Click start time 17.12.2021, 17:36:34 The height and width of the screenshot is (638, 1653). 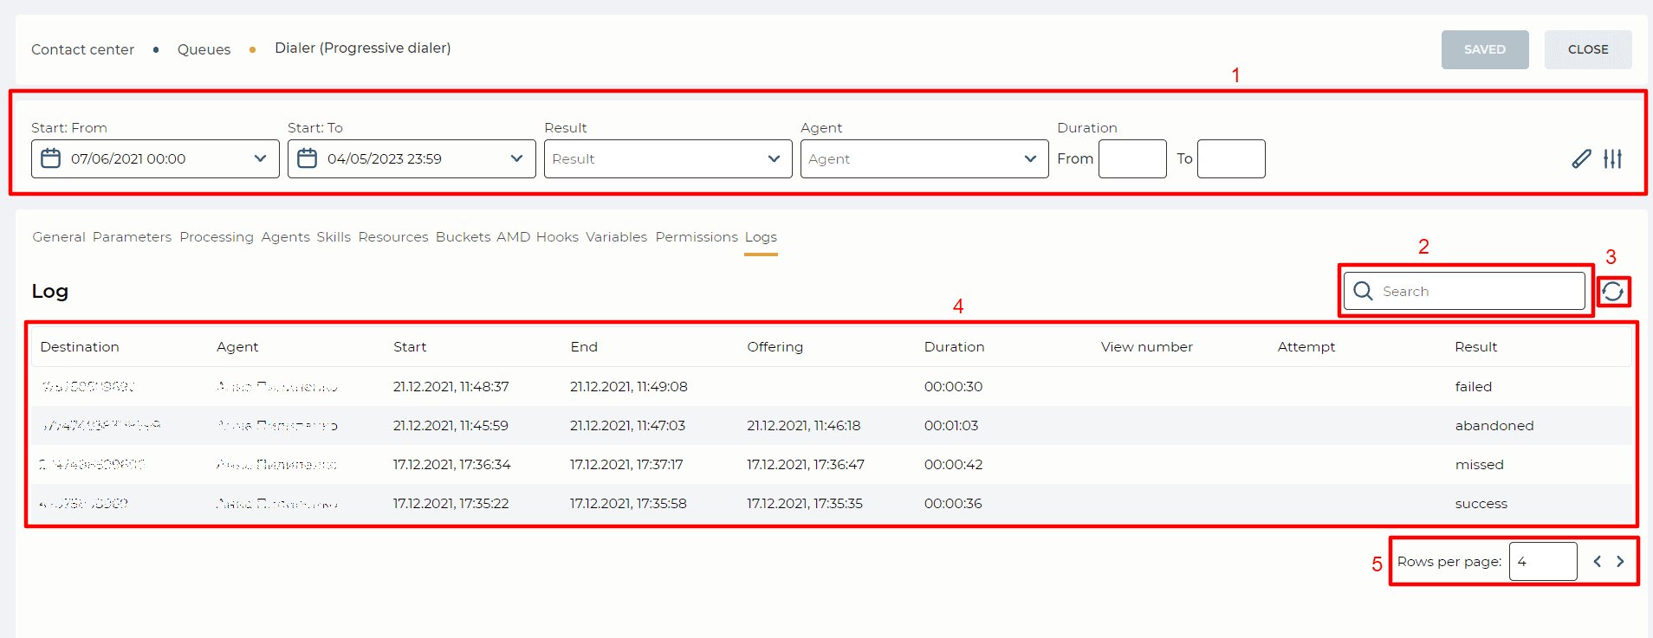pyautogui.click(x=451, y=464)
